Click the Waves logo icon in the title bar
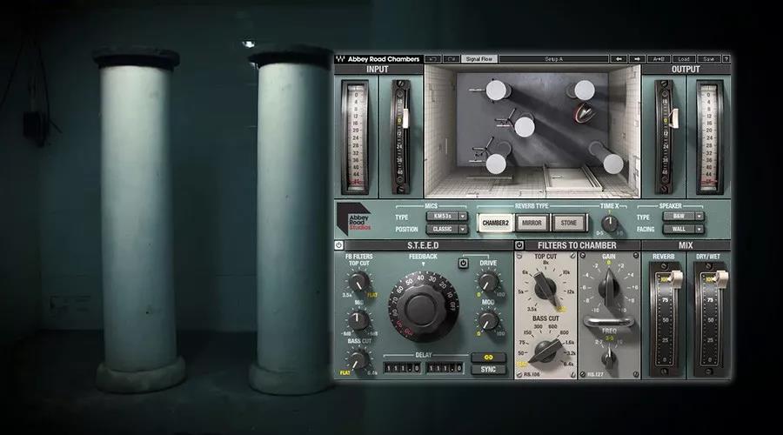Screen dimensions: 783x435 click(x=340, y=59)
